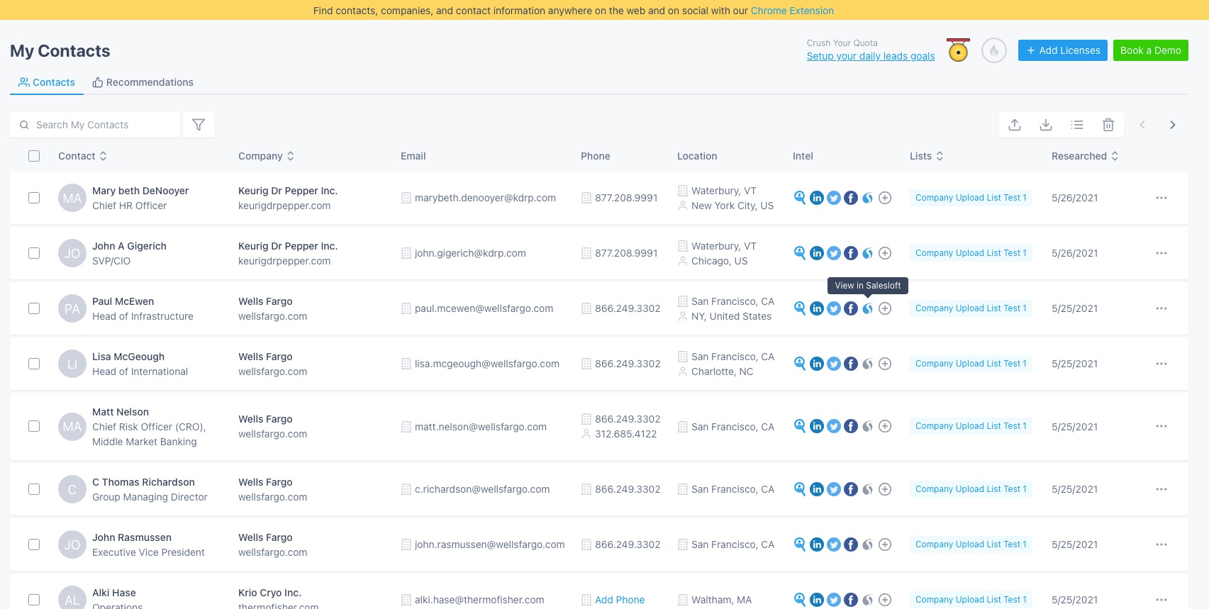
Task: Click the add-to-list toolbar icon
Action: tap(1077, 125)
